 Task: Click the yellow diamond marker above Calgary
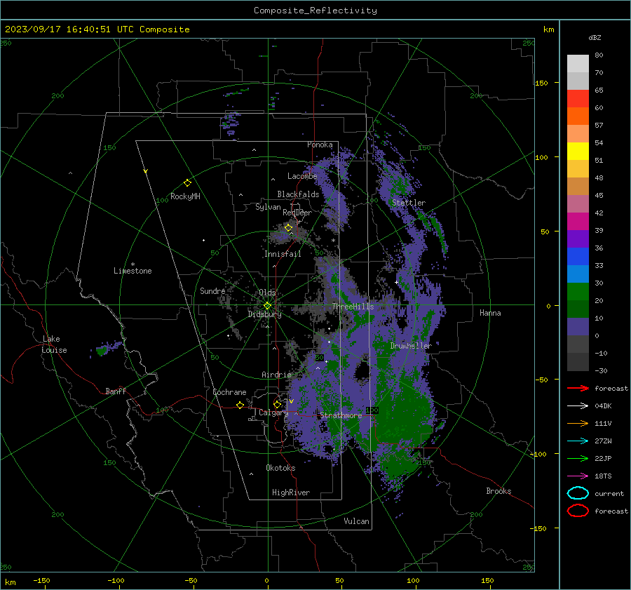277,404
